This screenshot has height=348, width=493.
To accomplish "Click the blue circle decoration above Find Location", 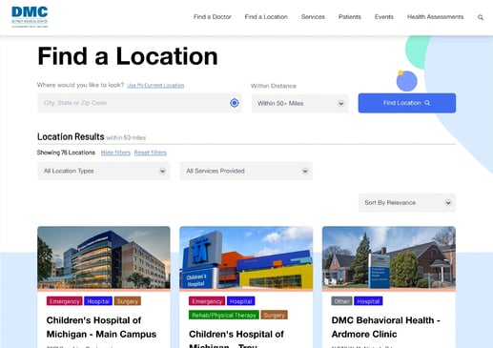I will coord(406,81).
